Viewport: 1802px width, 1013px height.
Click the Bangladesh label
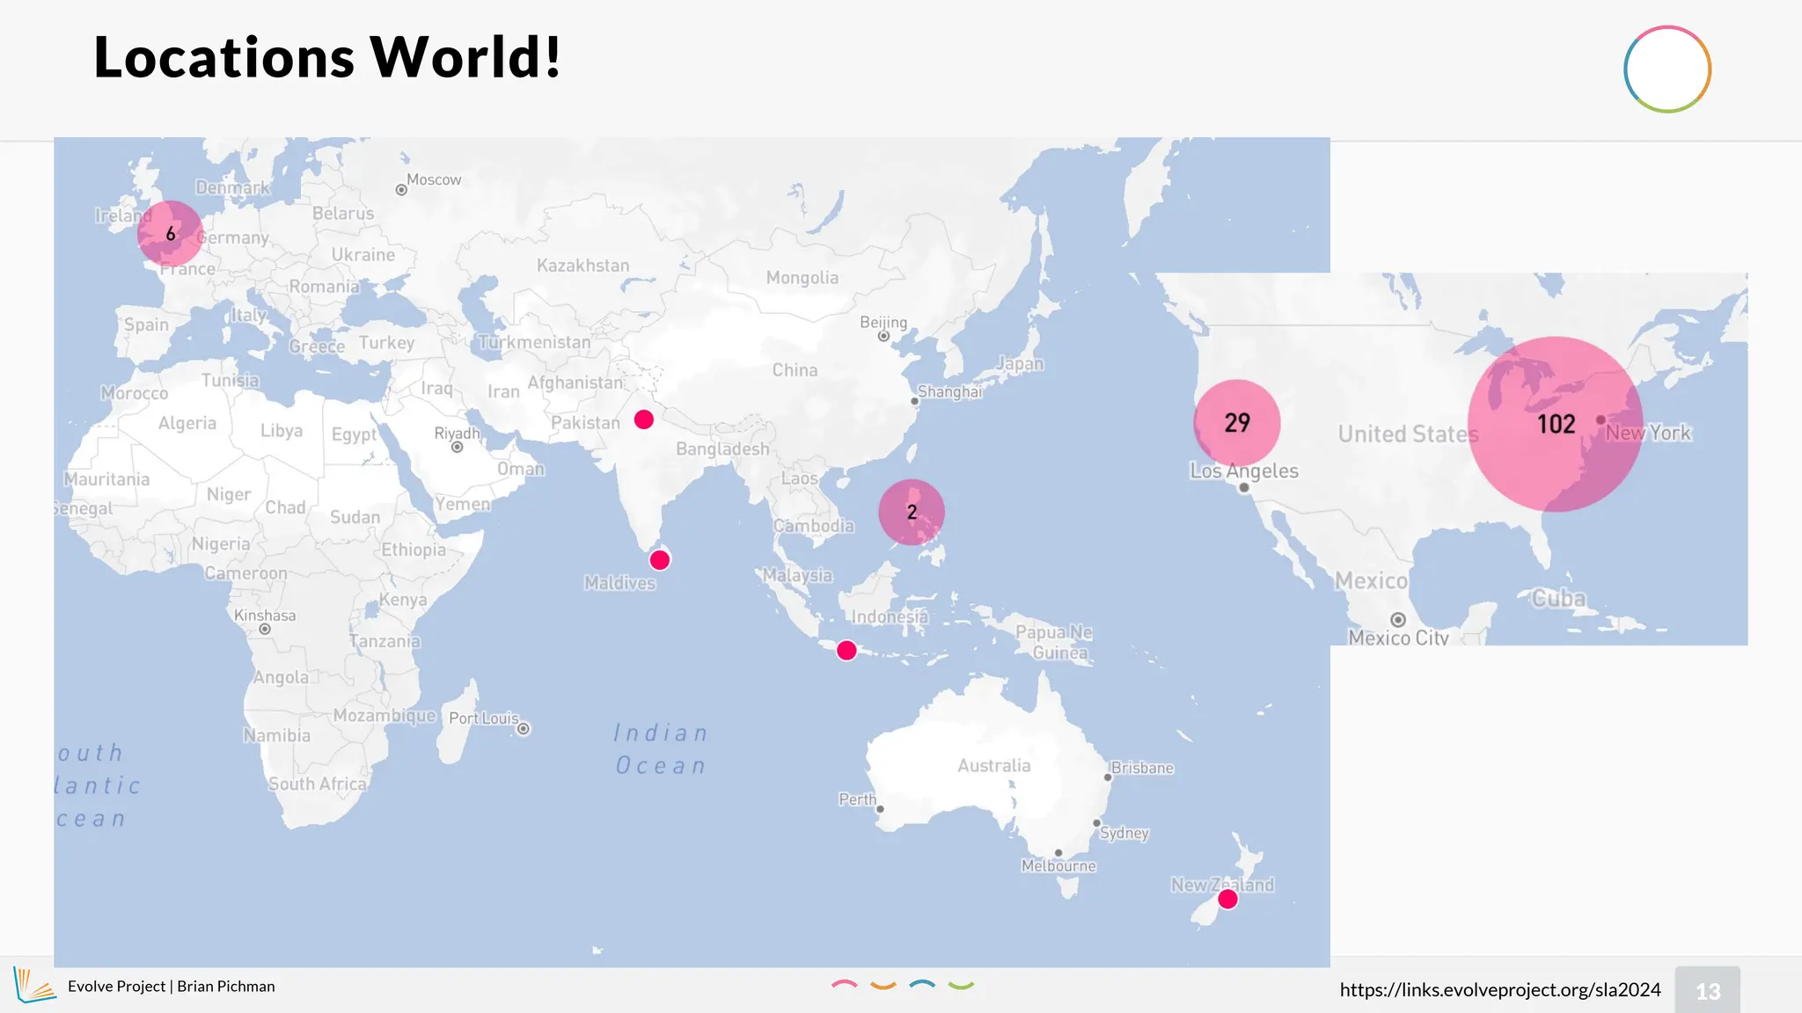[x=723, y=449]
